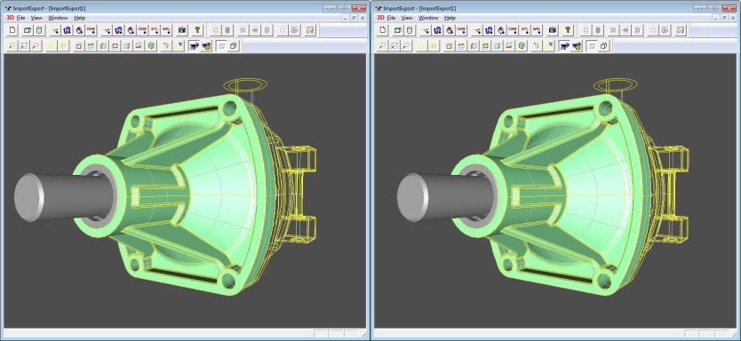Screen dimensions: 741x341
Task: Open Help menu in right window
Action: (x=450, y=18)
